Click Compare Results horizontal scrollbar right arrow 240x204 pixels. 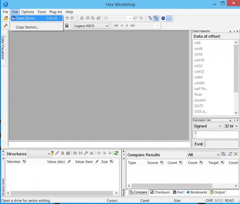click(x=236, y=185)
